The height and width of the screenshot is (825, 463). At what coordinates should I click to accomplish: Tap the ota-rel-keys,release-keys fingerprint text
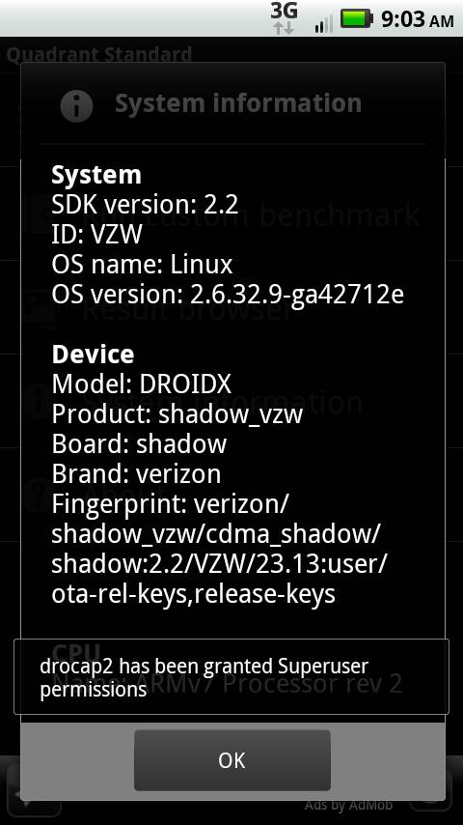[x=193, y=594]
